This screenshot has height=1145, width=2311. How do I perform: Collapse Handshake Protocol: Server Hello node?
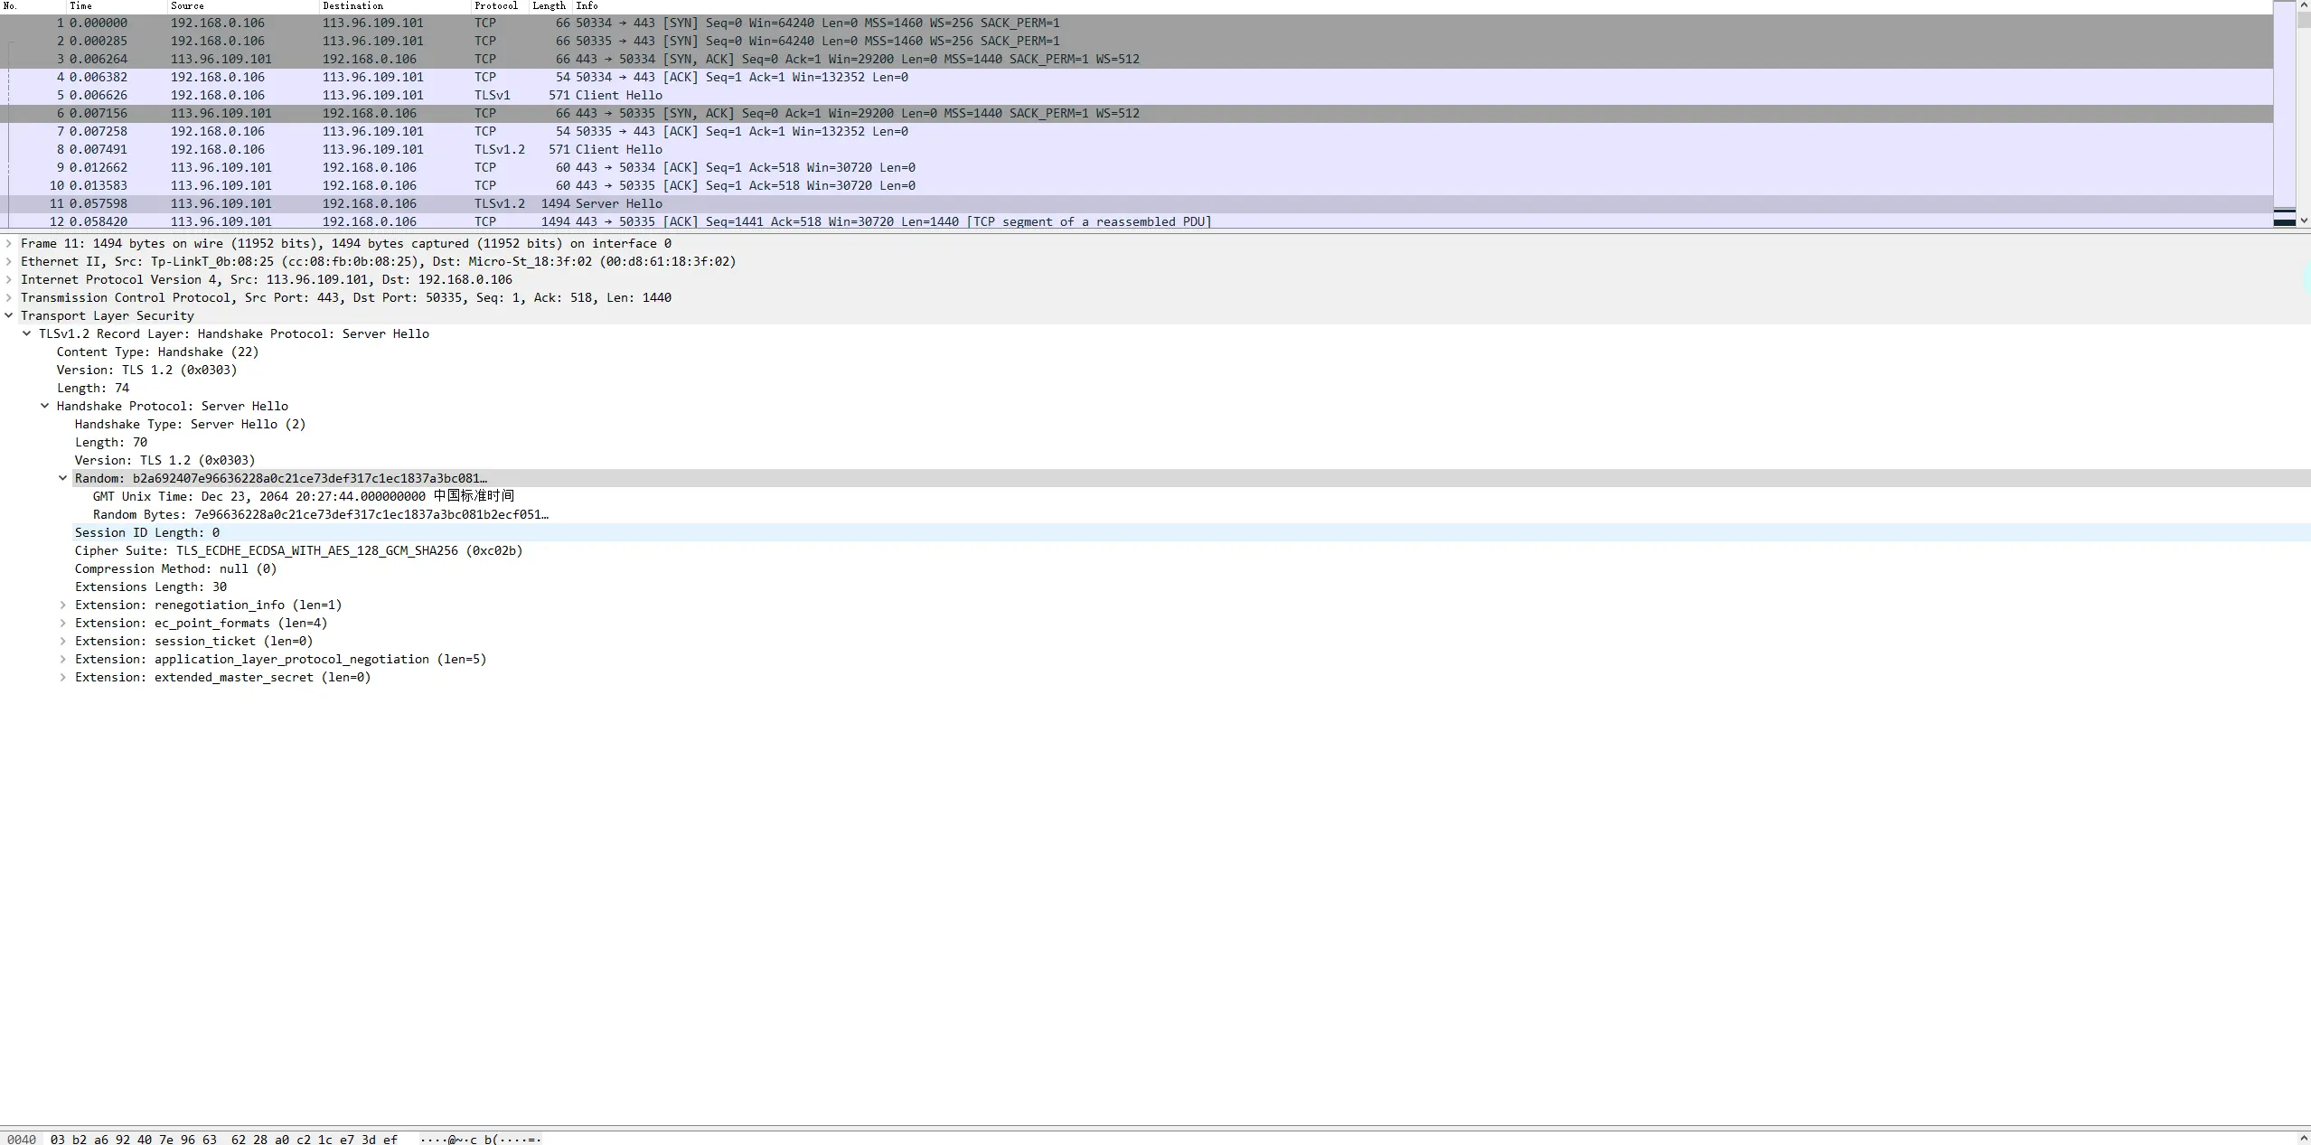45,406
